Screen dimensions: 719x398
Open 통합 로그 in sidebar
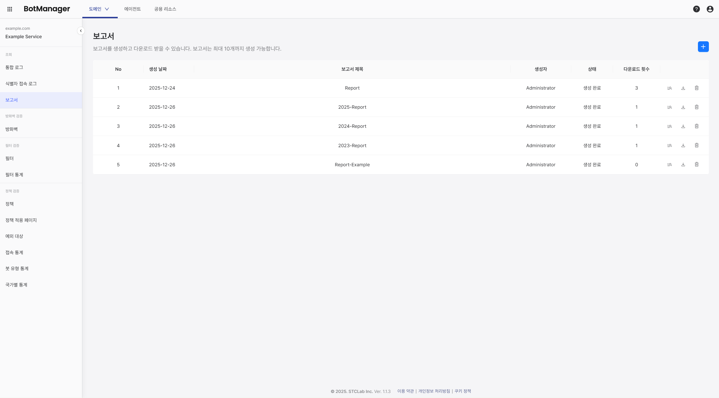[x=14, y=67]
